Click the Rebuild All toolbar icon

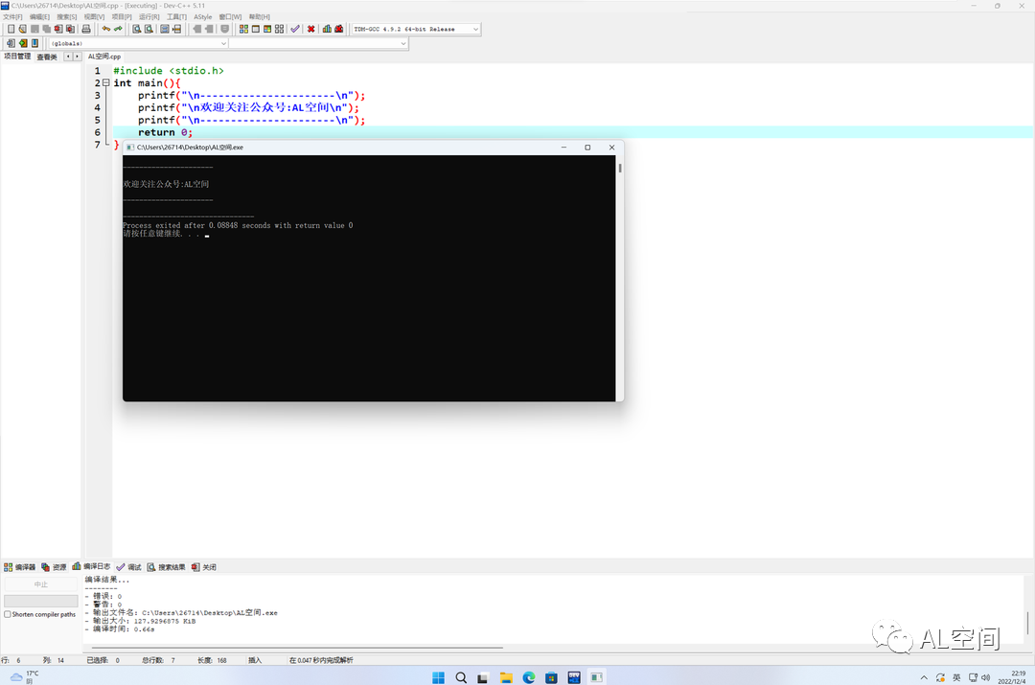[x=279, y=29]
